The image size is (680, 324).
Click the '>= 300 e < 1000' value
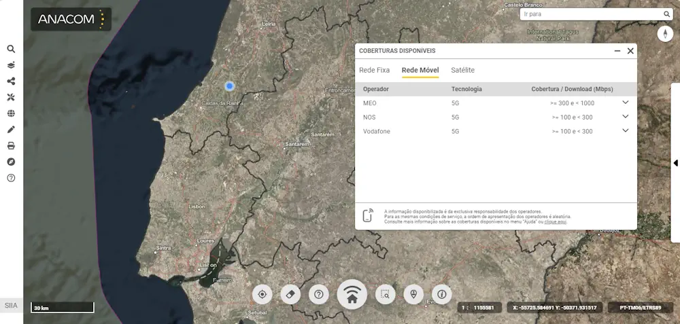572,103
